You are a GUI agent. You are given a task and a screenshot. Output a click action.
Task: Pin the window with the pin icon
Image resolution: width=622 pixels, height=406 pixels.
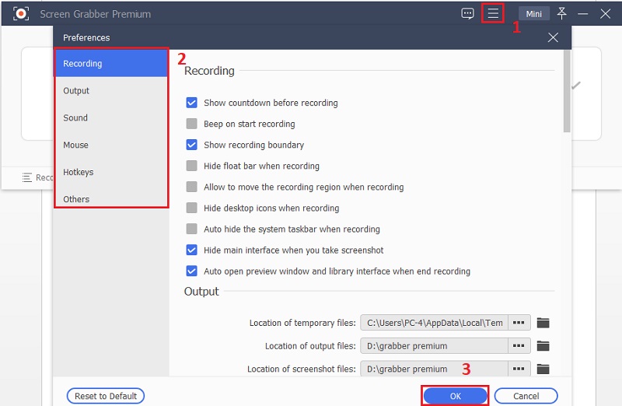[x=561, y=14]
